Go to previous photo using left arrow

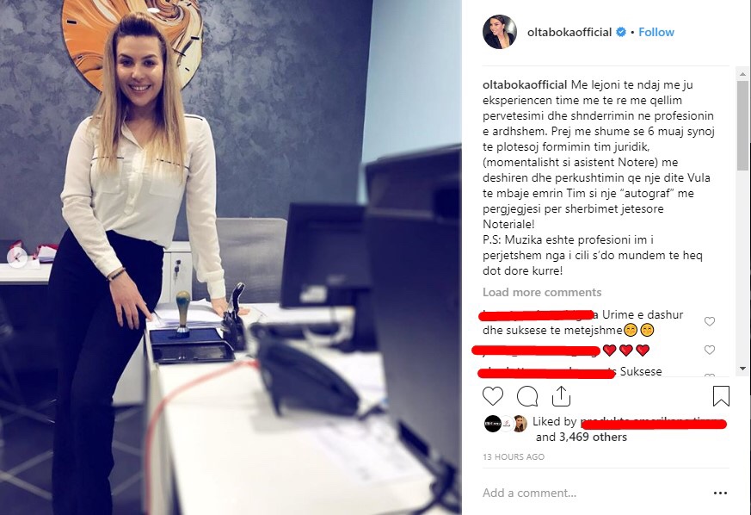click(x=17, y=257)
